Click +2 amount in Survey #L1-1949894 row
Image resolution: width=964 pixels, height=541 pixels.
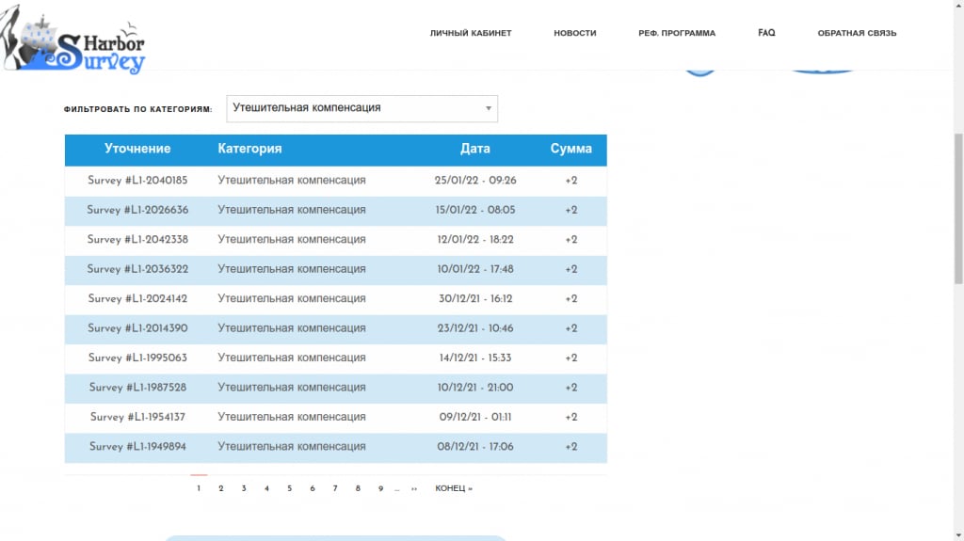[571, 446]
